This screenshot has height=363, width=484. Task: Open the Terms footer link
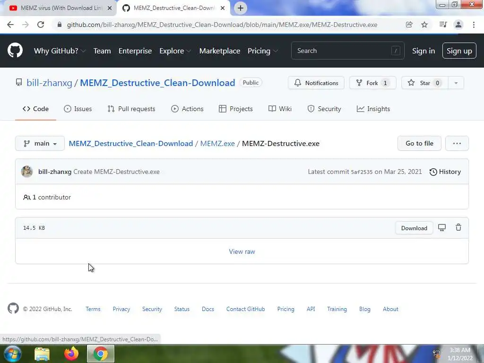click(x=93, y=309)
